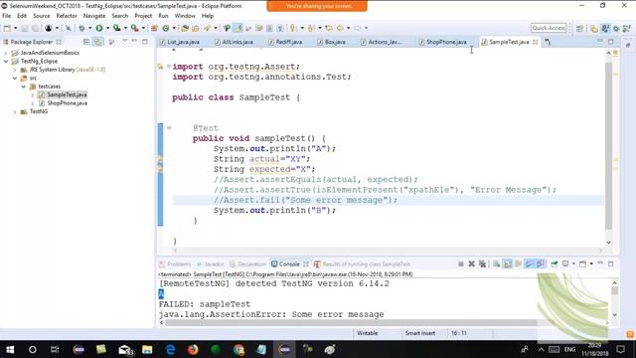Click the Task View taskbar icon
This screenshot has width=636, height=358.
coord(55,349)
